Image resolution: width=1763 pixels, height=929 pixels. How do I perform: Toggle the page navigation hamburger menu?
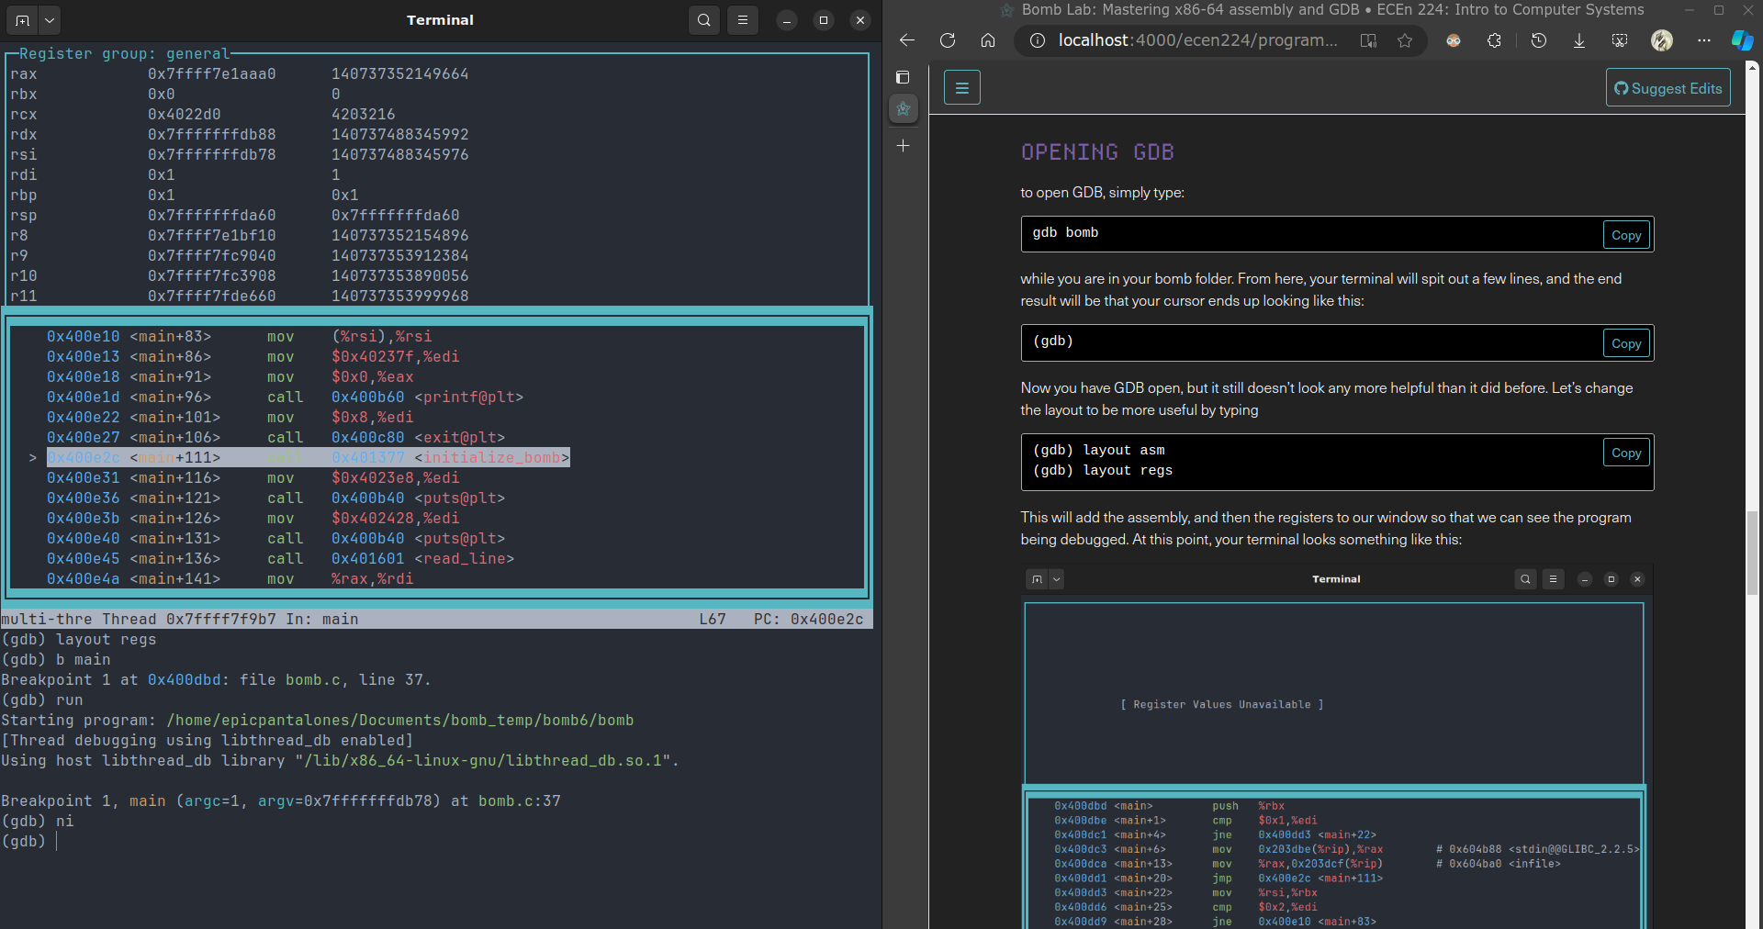(x=962, y=88)
